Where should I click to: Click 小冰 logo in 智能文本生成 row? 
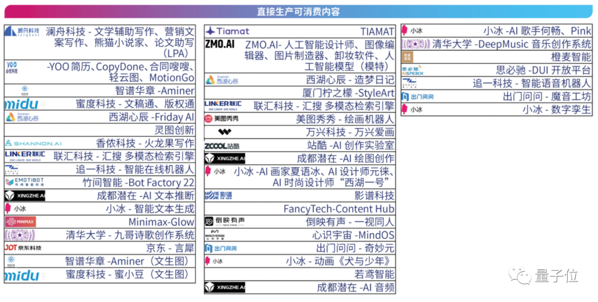(16, 208)
